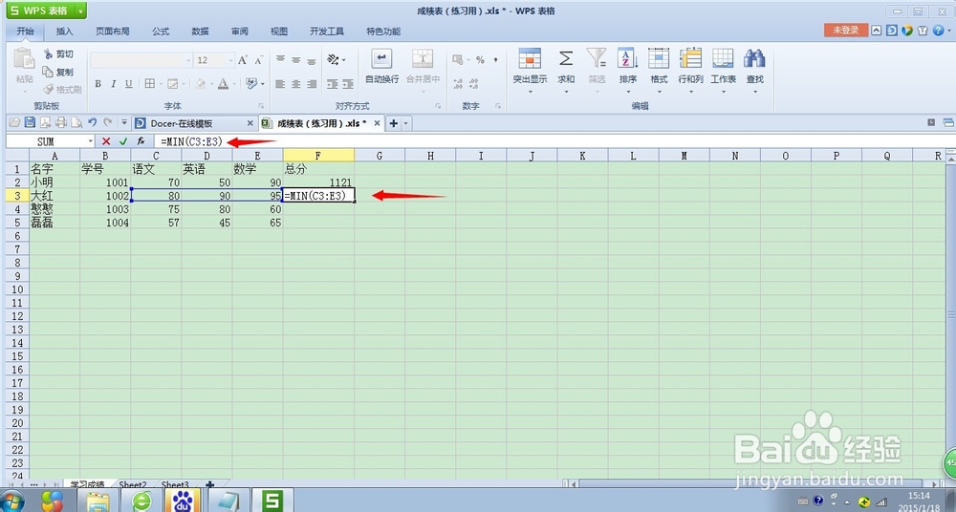
Task: Click the increase indent icon
Action: [348, 83]
